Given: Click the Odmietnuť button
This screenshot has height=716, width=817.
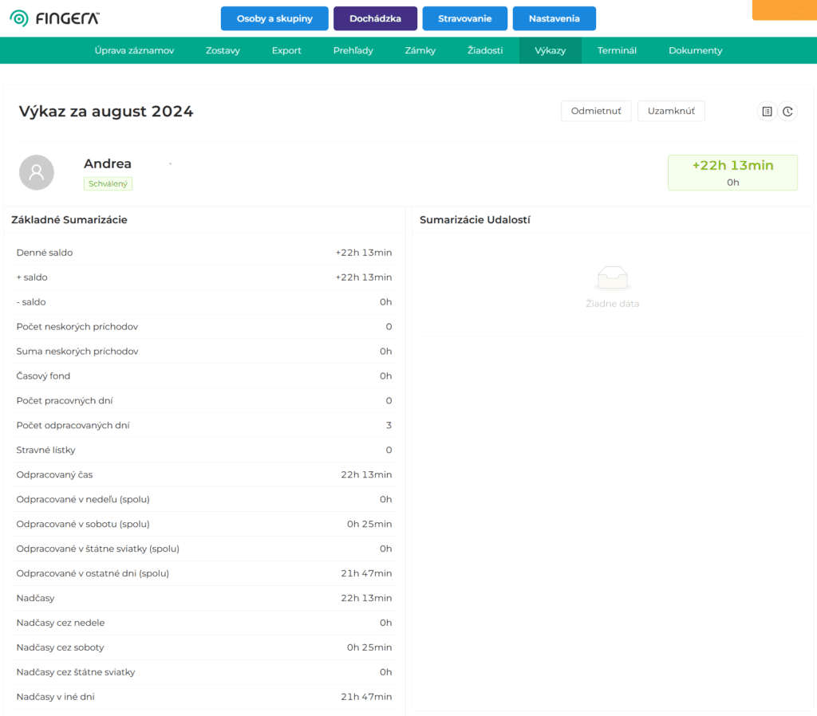Looking at the screenshot, I should [596, 111].
